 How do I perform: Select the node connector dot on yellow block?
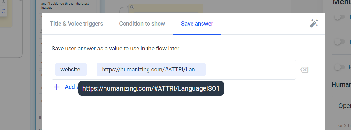coord(132,7)
